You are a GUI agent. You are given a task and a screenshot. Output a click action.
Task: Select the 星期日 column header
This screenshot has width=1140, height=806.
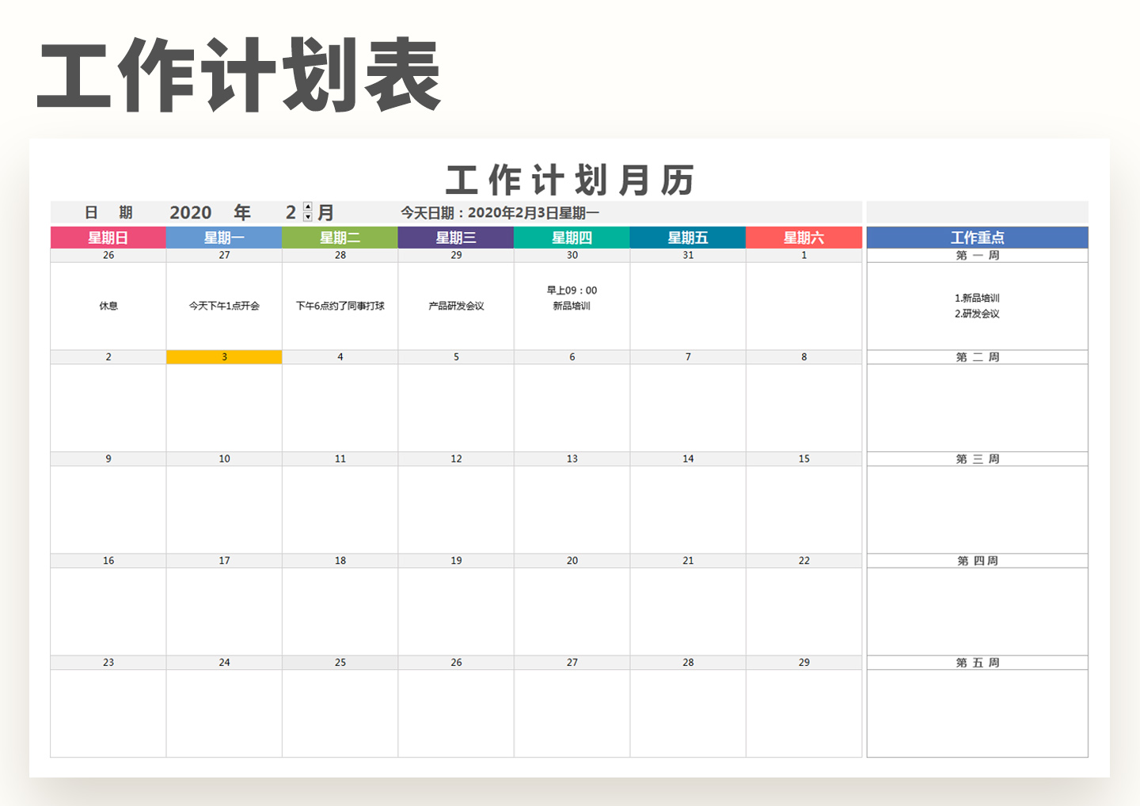coord(108,237)
